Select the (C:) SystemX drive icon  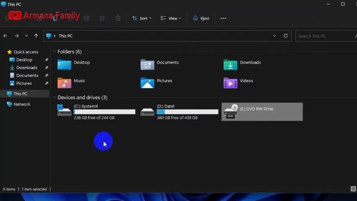coord(64,111)
